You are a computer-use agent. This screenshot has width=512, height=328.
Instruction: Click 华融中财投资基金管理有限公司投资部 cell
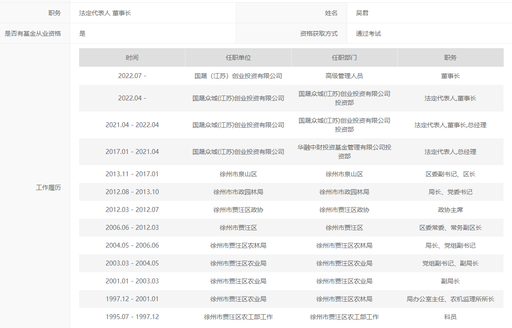click(x=344, y=152)
